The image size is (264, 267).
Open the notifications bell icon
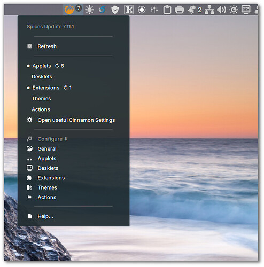(x=191, y=10)
